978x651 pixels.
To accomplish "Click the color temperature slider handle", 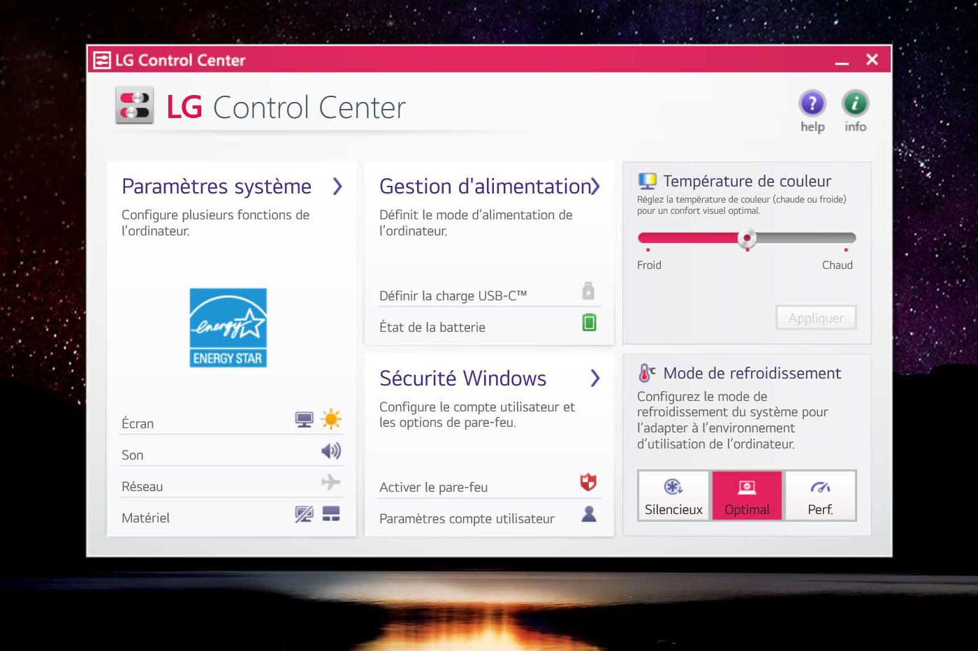I will point(747,238).
